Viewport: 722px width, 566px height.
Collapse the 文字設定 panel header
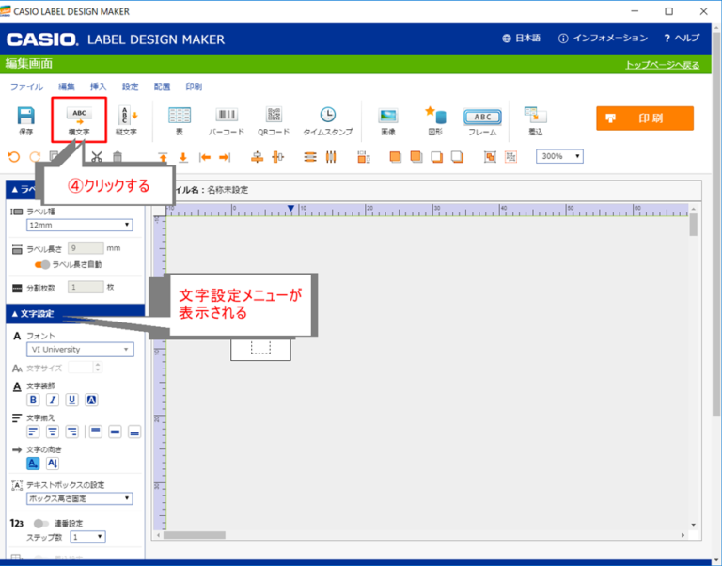75,314
